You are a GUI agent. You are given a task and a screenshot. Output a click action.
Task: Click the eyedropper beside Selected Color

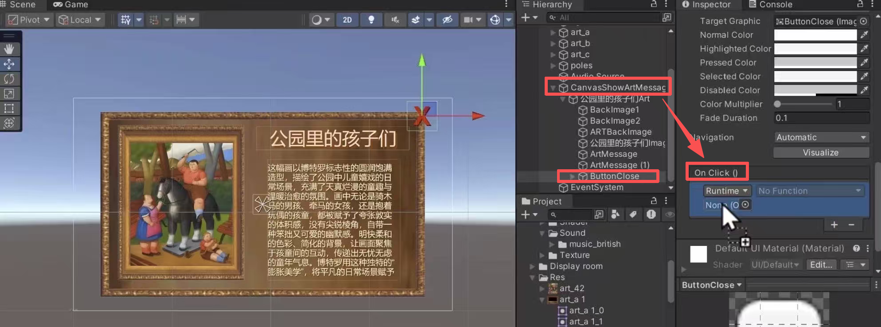[x=864, y=76]
